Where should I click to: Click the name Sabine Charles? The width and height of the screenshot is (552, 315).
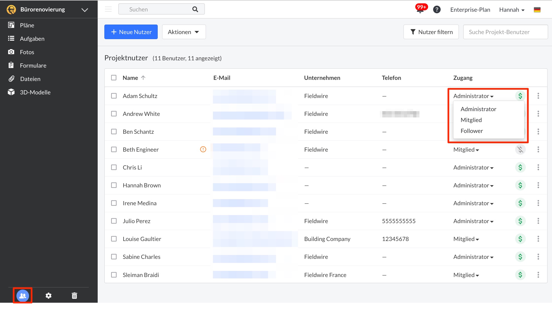141,257
